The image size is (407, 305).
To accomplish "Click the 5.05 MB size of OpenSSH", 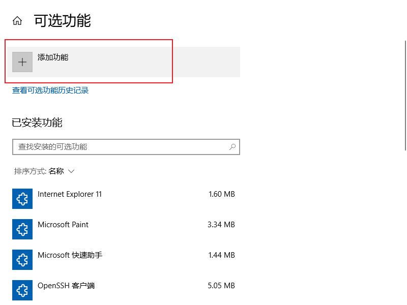I will (221, 286).
